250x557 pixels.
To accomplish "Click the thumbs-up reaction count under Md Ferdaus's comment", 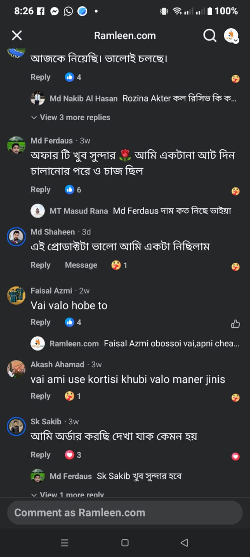I will [74, 189].
